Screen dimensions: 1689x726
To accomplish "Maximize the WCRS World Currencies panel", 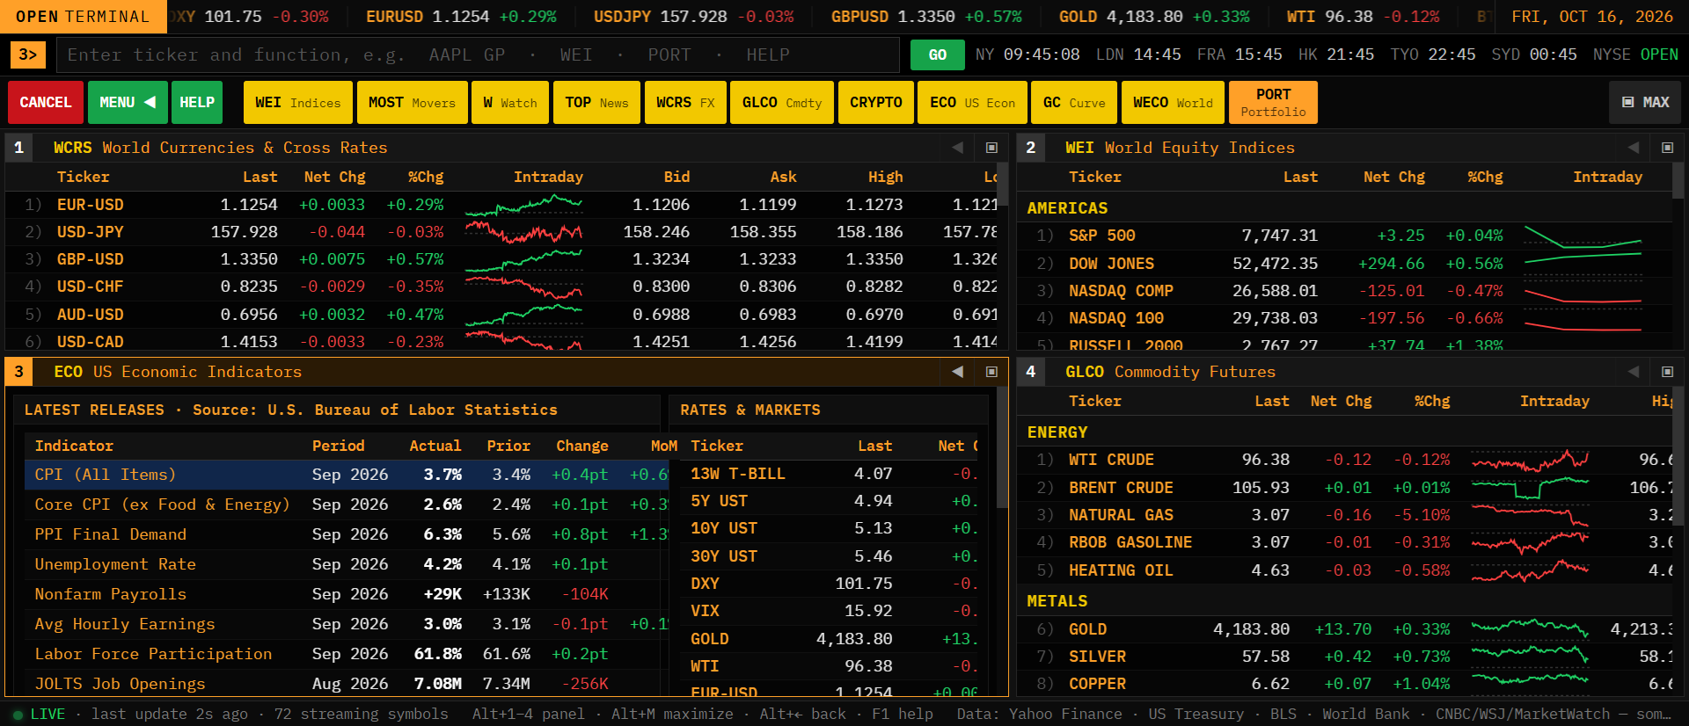I will [991, 148].
